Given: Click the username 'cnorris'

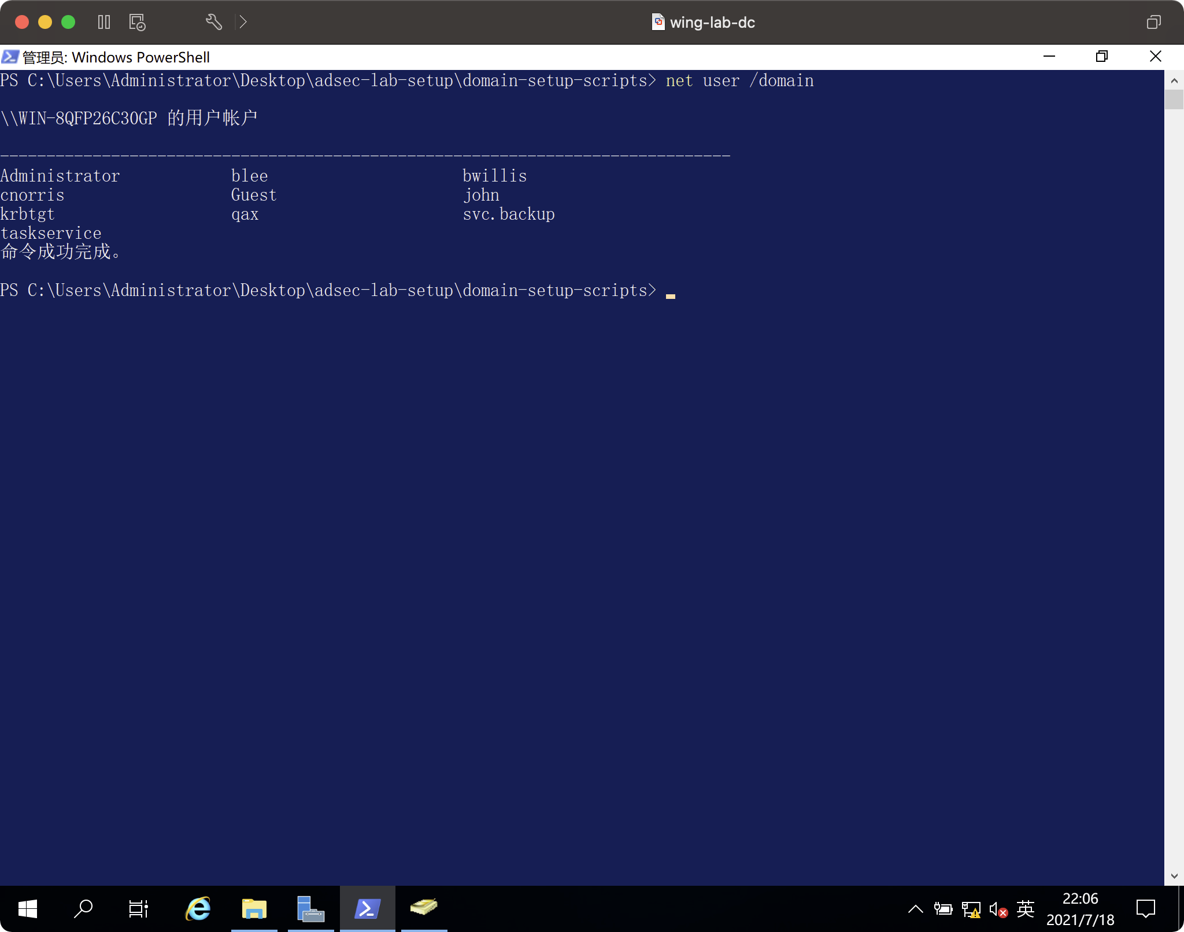Looking at the screenshot, I should (32, 195).
